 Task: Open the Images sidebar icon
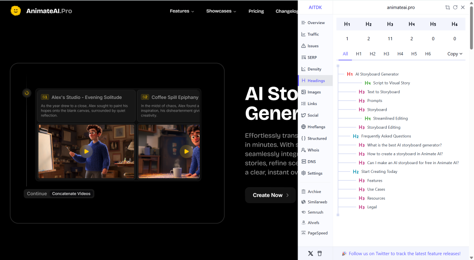[x=303, y=92]
